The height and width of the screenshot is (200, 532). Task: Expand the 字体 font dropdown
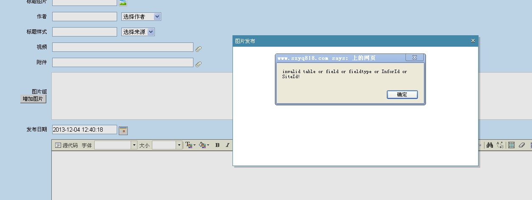(134, 145)
